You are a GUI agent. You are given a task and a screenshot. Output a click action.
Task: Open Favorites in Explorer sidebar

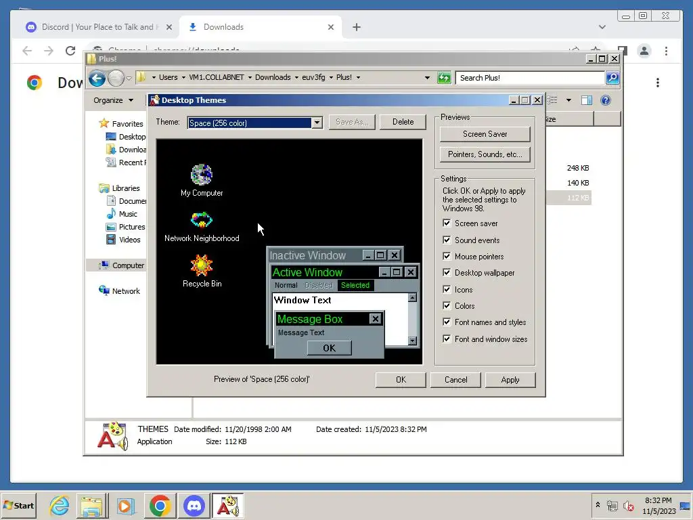(x=127, y=124)
